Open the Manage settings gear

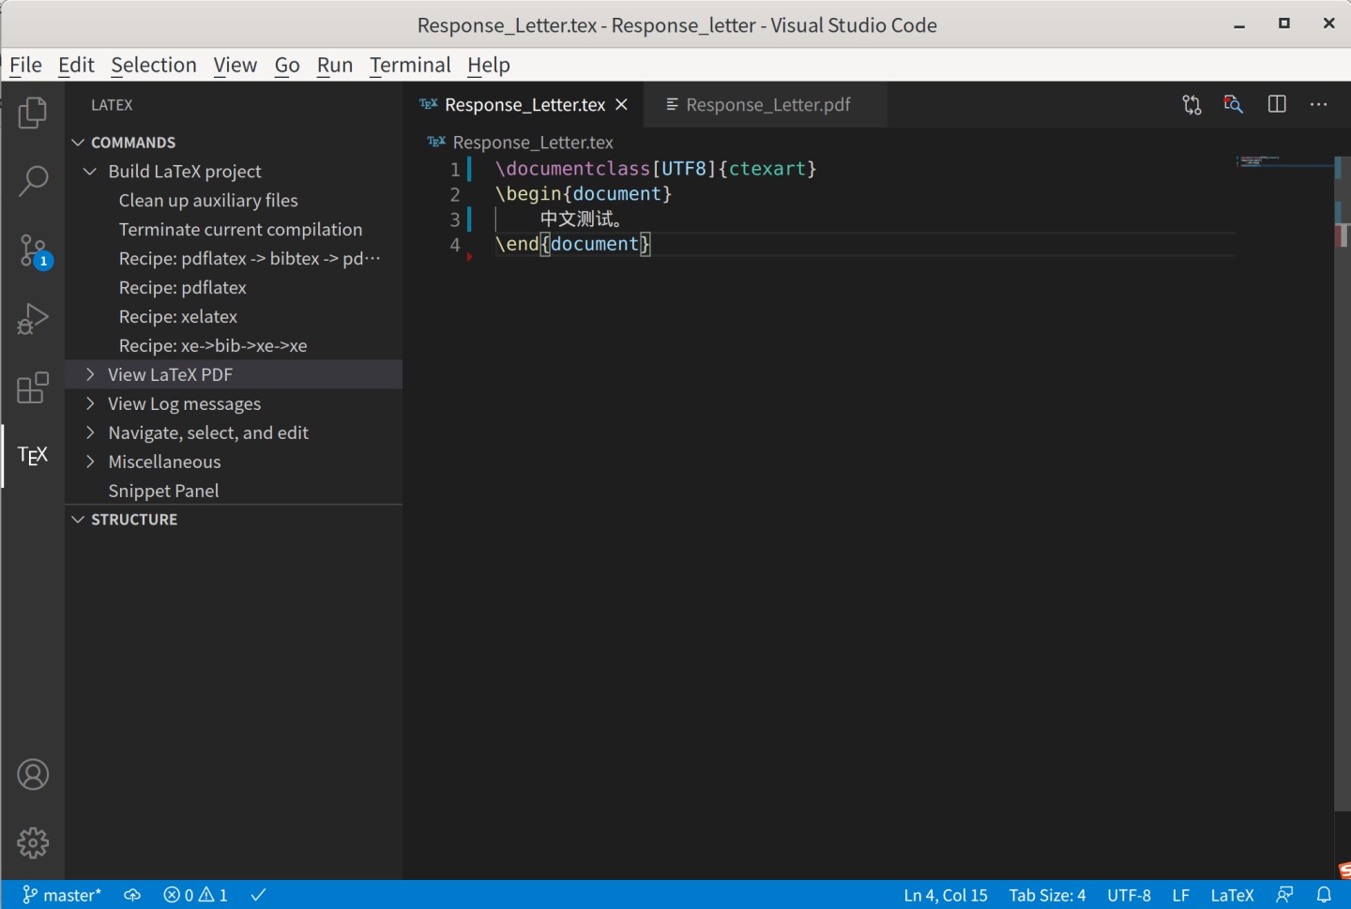pyautogui.click(x=33, y=842)
